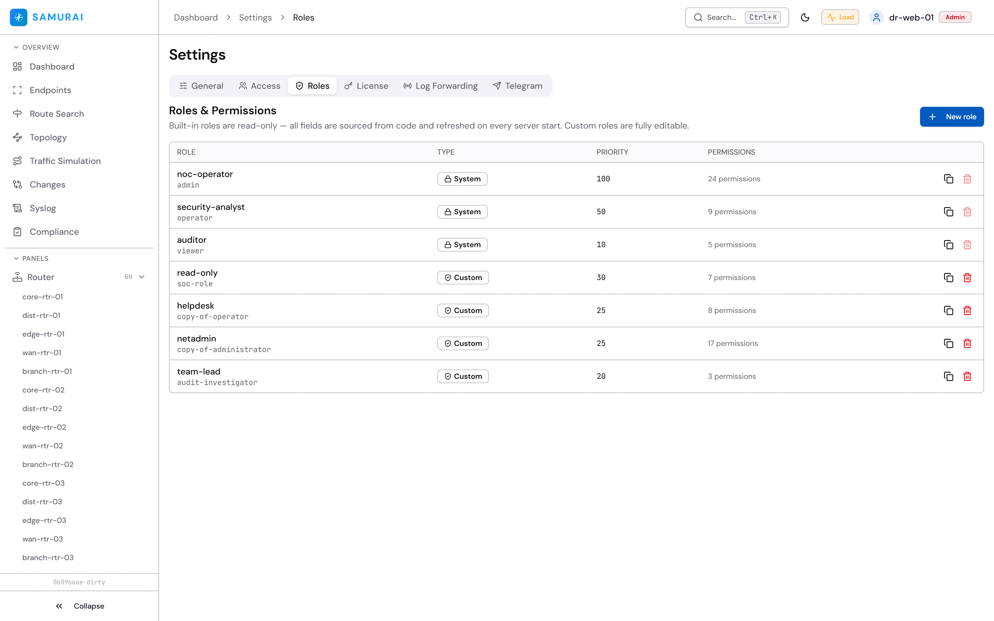Duplicate the read-only role
Screen dimensions: 994x621
(948, 277)
